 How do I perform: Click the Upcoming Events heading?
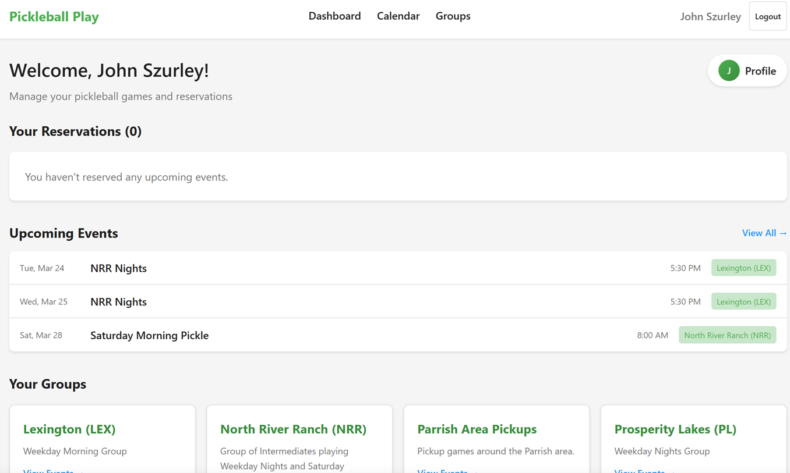click(64, 233)
